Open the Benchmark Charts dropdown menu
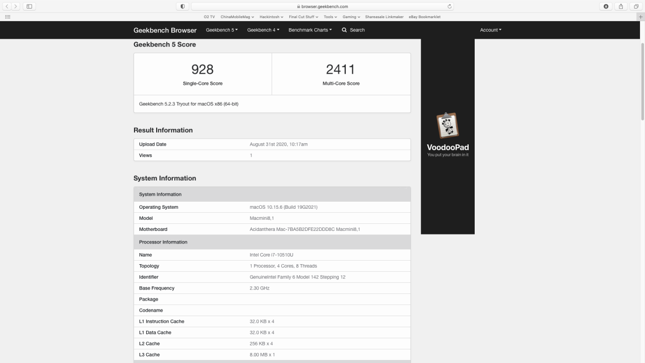Viewport: 645px width, 363px height. (310, 30)
